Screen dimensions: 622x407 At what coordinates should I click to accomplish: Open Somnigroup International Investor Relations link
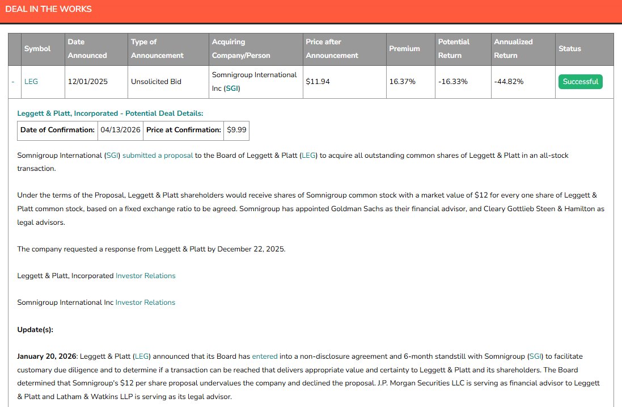tap(145, 302)
